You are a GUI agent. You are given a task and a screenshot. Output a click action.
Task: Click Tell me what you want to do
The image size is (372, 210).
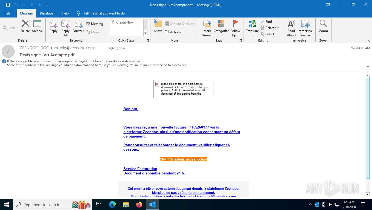tap(104, 13)
